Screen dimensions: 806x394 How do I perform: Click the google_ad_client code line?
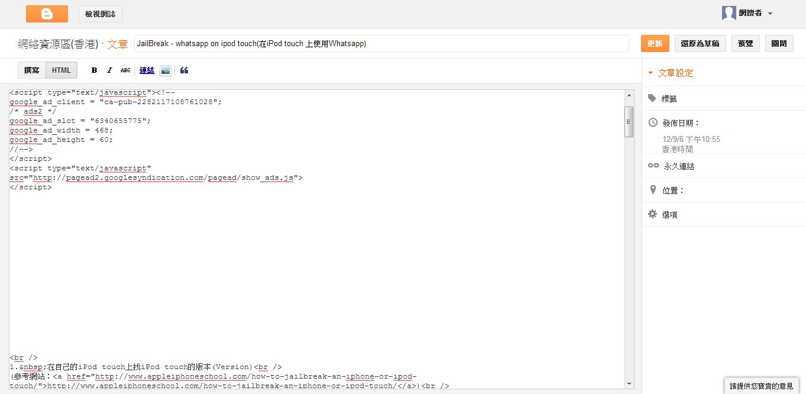pos(116,102)
